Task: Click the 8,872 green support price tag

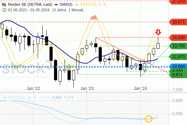Action: 178,75
